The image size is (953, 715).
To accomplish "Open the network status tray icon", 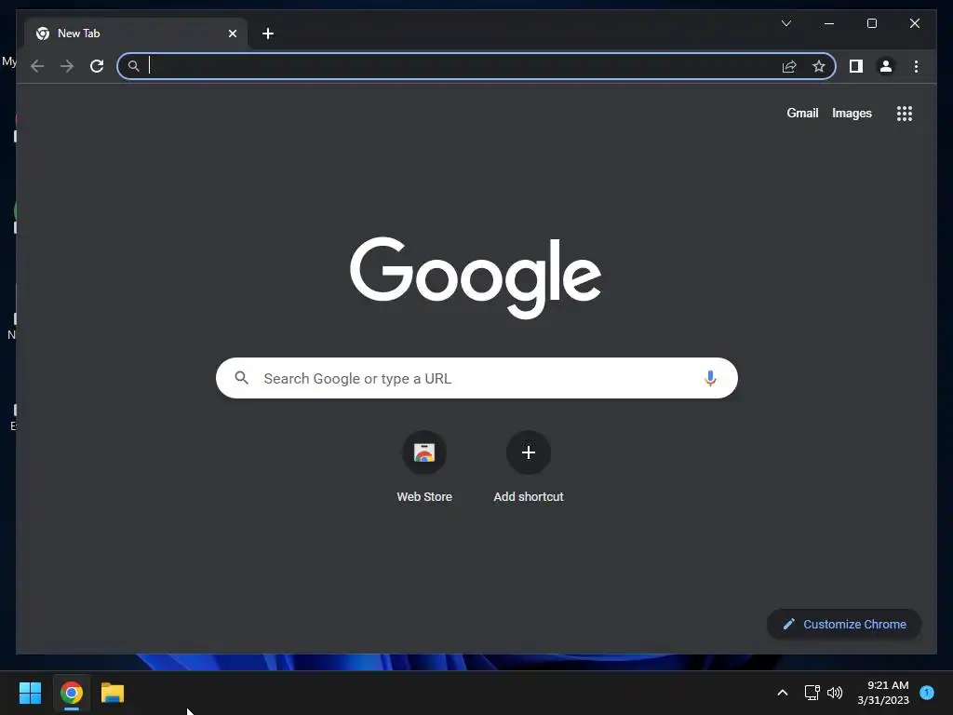I will point(812,693).
